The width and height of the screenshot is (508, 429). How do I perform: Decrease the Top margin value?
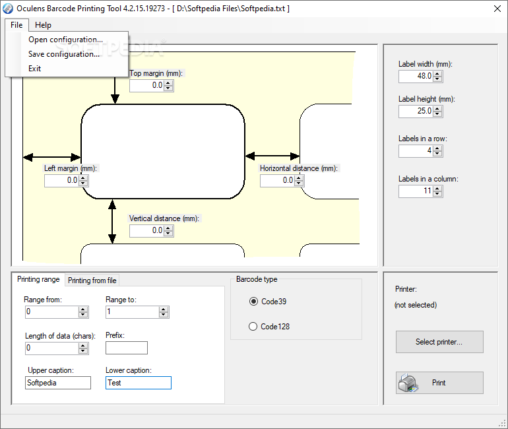[168, 88]
